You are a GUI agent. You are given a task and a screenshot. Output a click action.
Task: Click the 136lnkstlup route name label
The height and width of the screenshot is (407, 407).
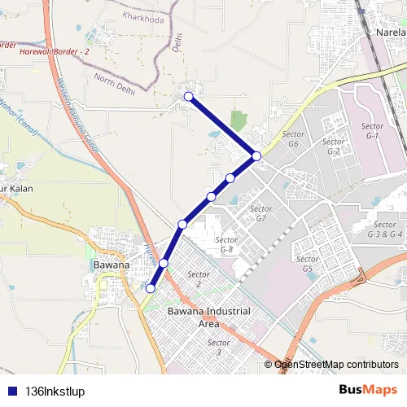pyautogui.click(x=55, y=392)
